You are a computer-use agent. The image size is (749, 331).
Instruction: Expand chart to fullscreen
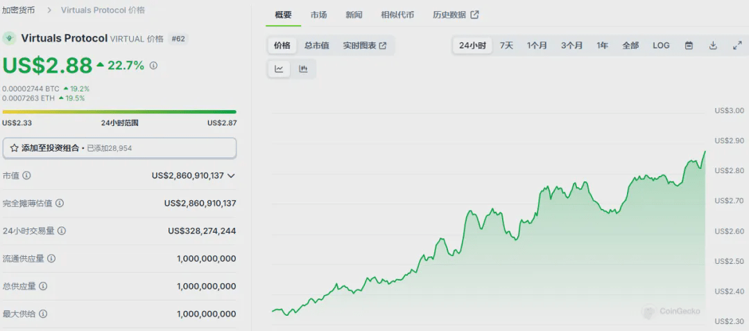click(737, 46)
